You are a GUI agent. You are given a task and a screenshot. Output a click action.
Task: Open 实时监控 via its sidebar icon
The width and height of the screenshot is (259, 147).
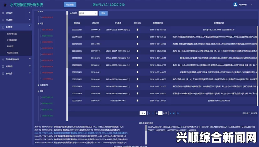pos(3,13)
